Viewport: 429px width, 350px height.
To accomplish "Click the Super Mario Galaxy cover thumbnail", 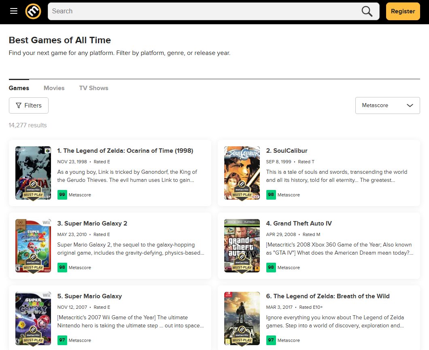I will tap(33, 318).
